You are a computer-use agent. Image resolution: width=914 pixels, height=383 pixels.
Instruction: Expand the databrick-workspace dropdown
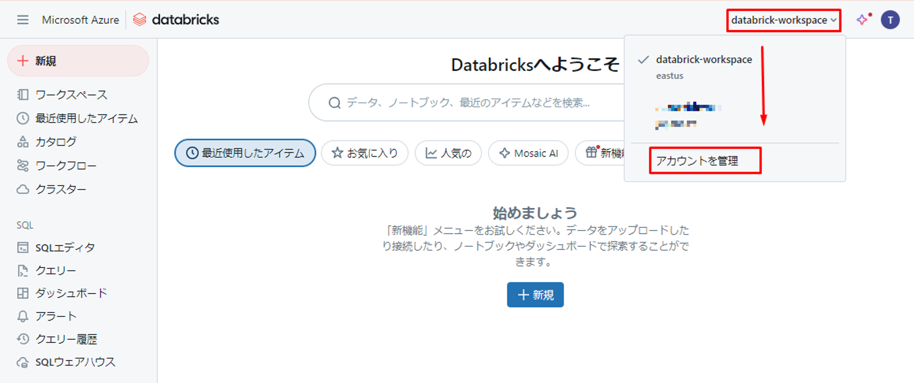tap(783, 20)
